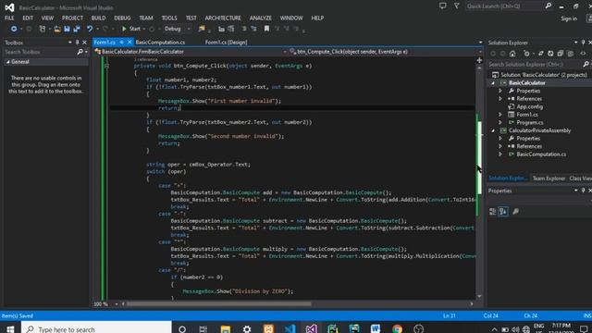Click the New Project icon in the toolbar
592x333 pixels.
(x=43, y=29)
